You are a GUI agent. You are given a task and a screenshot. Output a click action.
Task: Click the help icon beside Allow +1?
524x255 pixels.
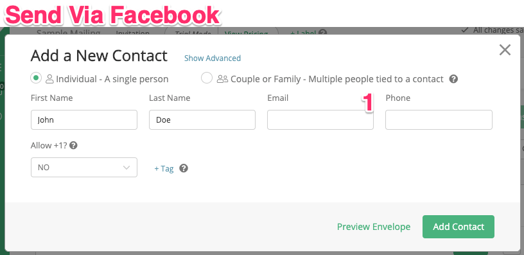pos(73,145)
